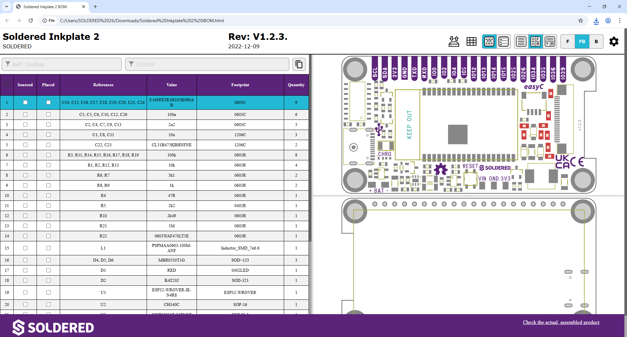The height and width of the screenshot is (337, 627).
Task: Open the settings gear menu
Action: [614, 41]
